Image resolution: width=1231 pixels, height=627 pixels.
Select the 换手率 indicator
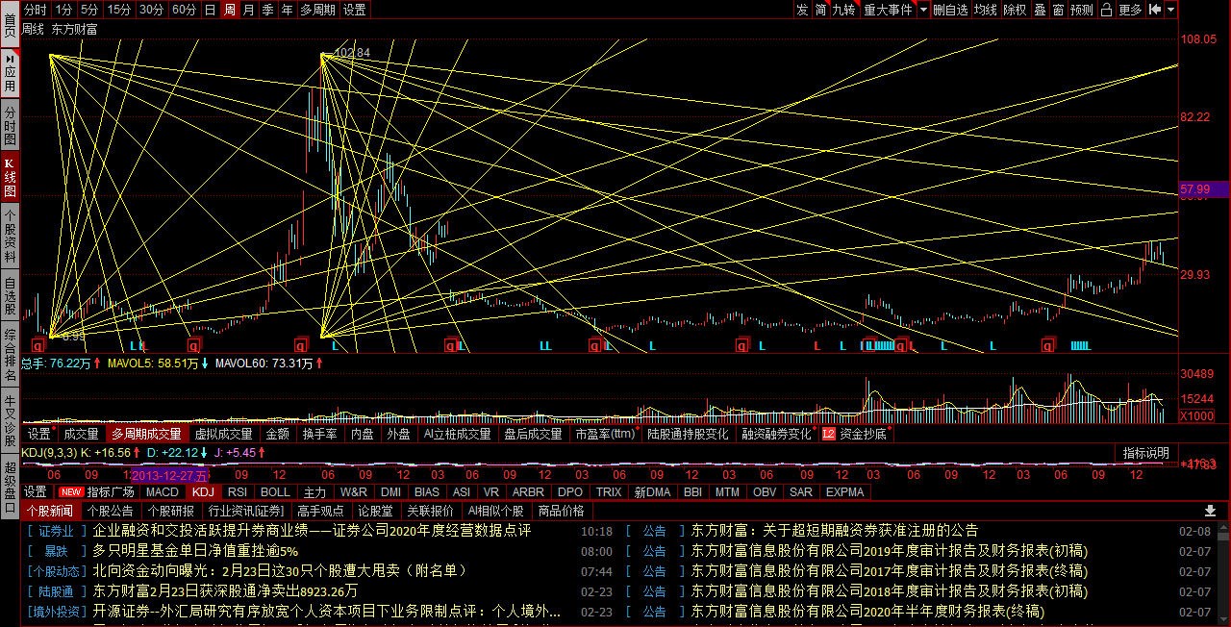click(319, 434)
